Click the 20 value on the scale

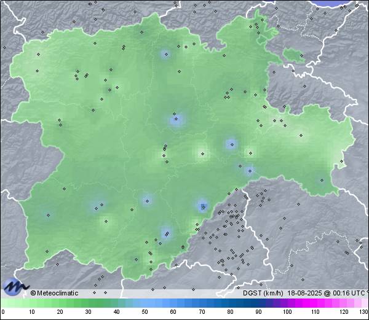[x=60, y=312]
